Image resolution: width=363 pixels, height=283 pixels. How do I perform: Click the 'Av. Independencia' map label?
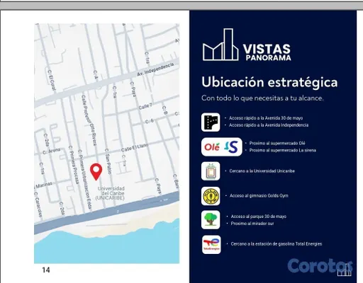155,69
